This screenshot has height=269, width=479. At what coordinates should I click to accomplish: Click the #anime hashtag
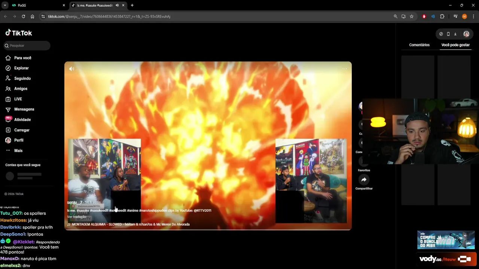point(132,210)
